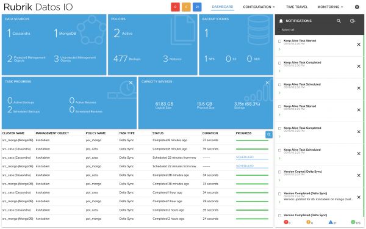Image resolution: width=366 pixels, height=229 pixels.
Task: Open the notifications clock filter icon
Action: 353,21
